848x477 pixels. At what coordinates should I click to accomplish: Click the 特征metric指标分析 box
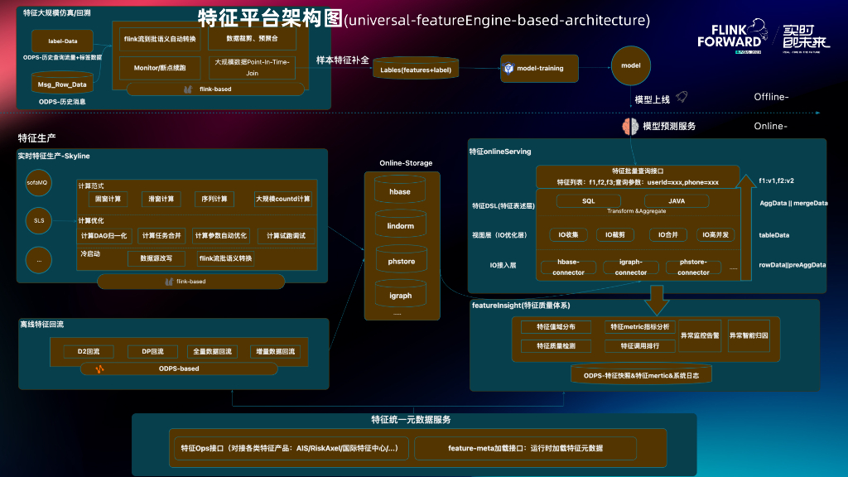[x=640, y=327]
